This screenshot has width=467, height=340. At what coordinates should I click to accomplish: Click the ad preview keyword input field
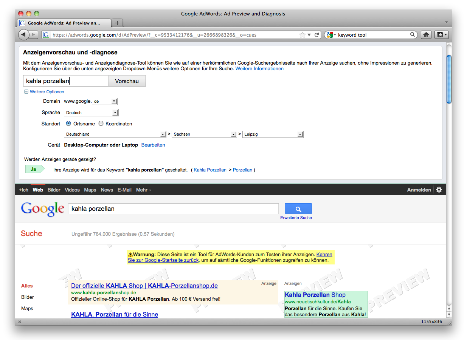(x=66, y=81)
